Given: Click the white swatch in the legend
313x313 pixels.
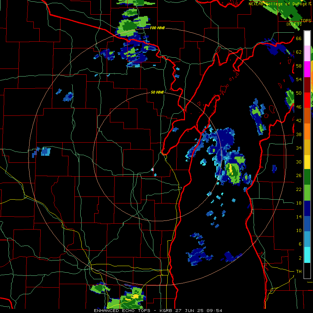Looking at the screenshot, I should point(307,38).
